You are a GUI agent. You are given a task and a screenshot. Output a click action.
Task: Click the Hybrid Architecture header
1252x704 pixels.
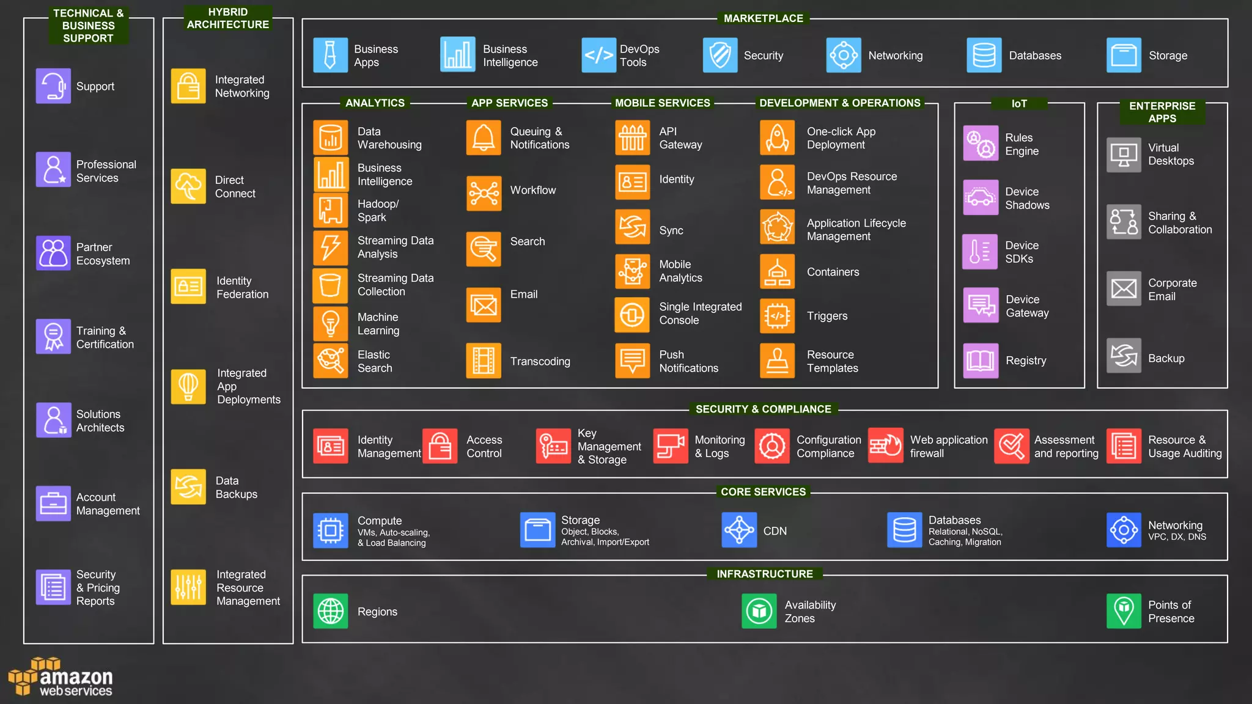click(x=227, y=18)
